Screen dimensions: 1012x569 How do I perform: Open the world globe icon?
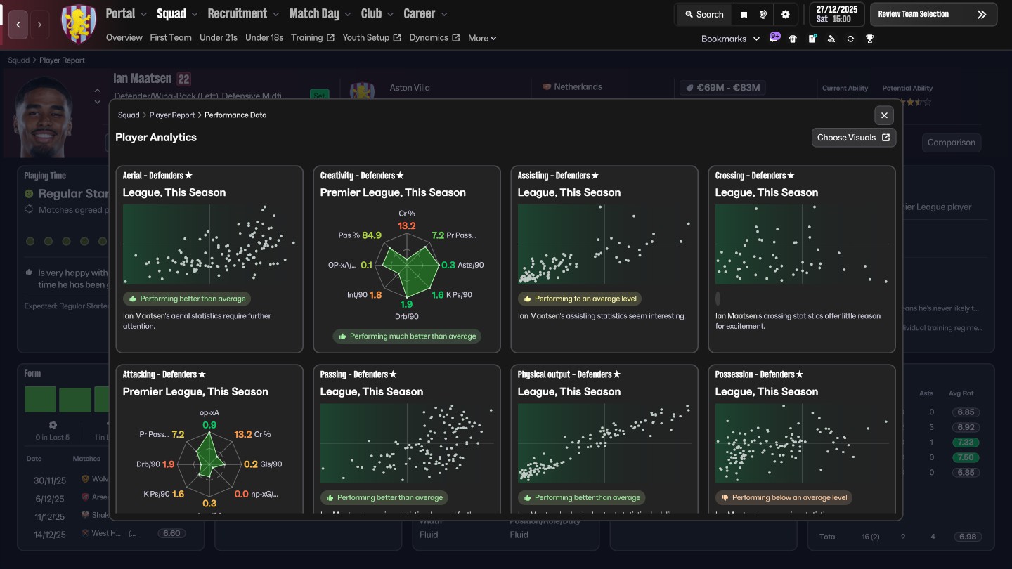pos(763,14)
